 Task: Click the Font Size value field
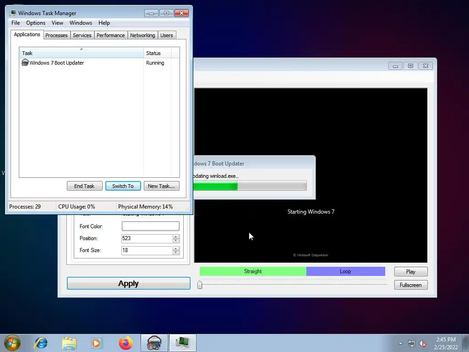[x=147, y=250]
